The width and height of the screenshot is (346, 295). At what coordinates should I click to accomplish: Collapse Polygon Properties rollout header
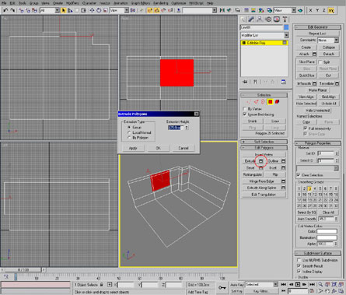[x=318, y=143]
